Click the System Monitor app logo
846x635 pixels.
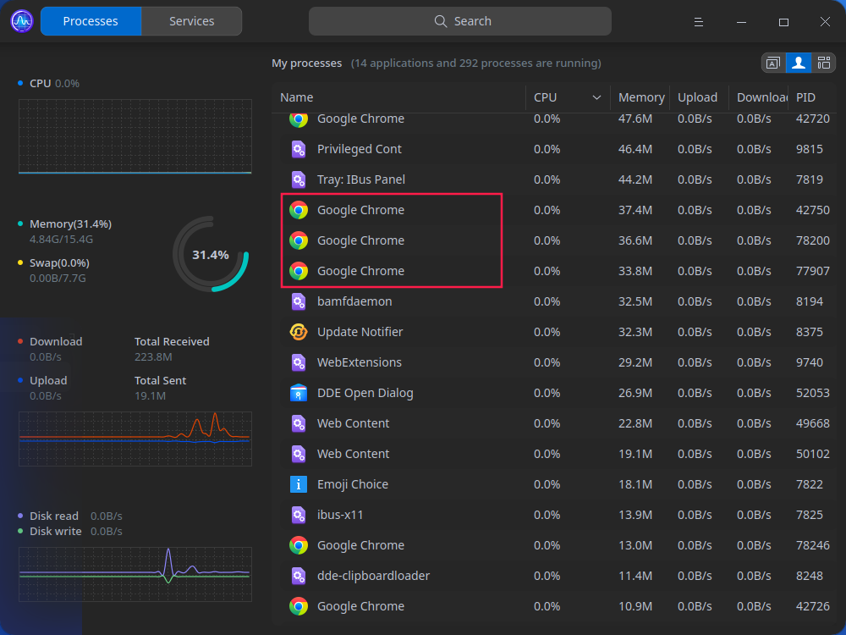[21, 21]
